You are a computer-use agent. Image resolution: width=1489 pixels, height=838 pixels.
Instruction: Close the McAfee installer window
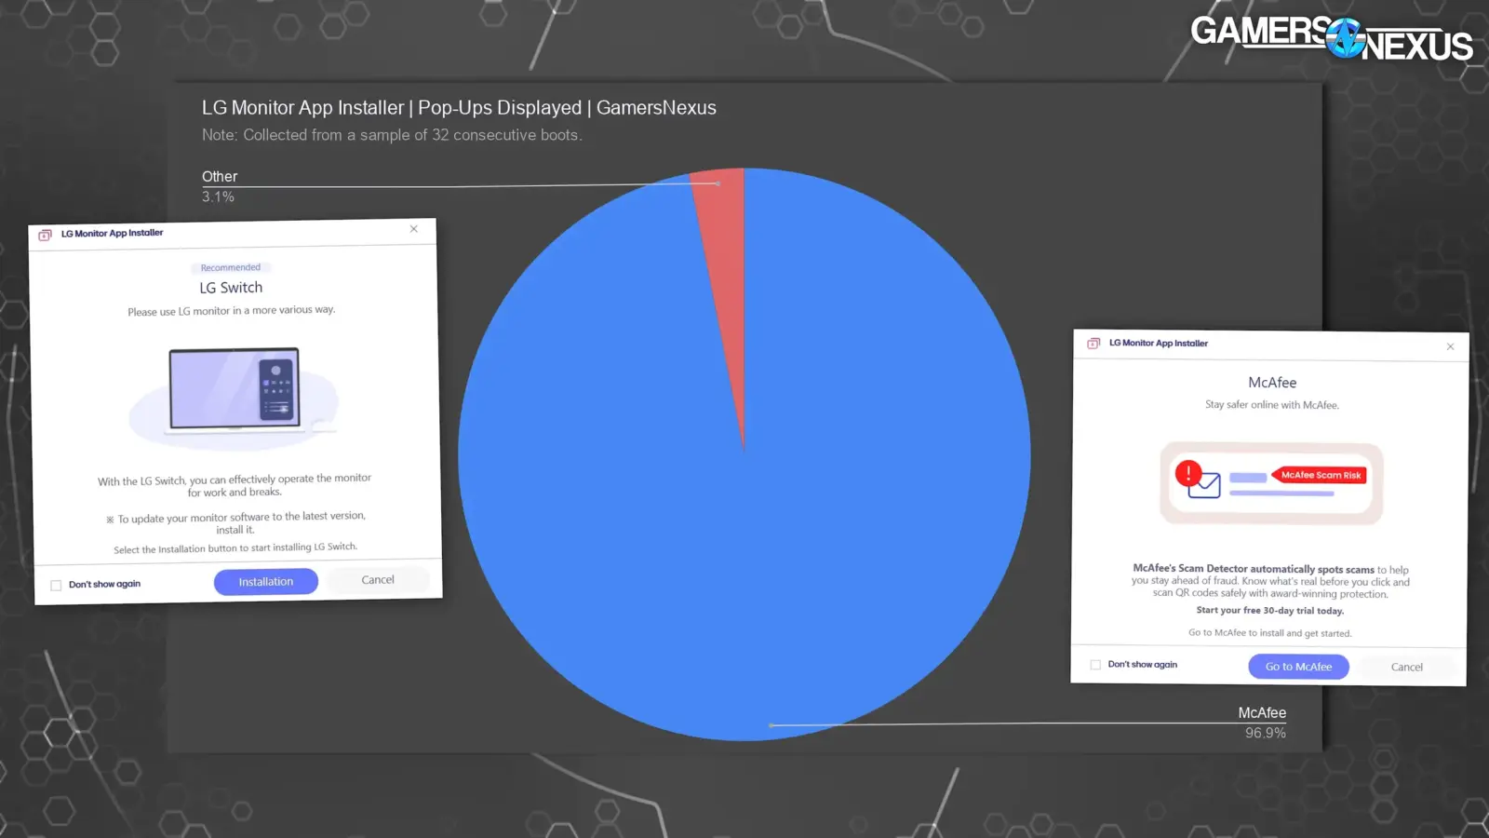(1450, 346)
